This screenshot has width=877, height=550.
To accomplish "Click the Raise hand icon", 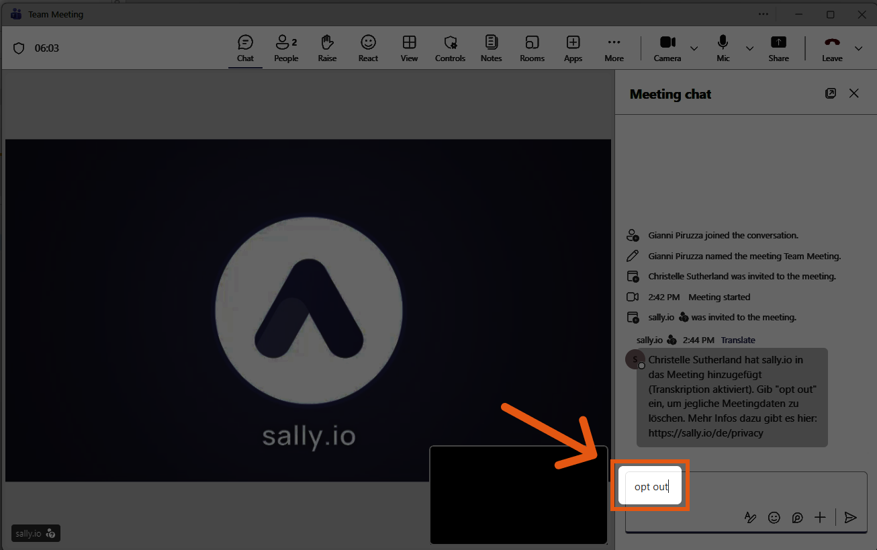I will pos(327,48).
